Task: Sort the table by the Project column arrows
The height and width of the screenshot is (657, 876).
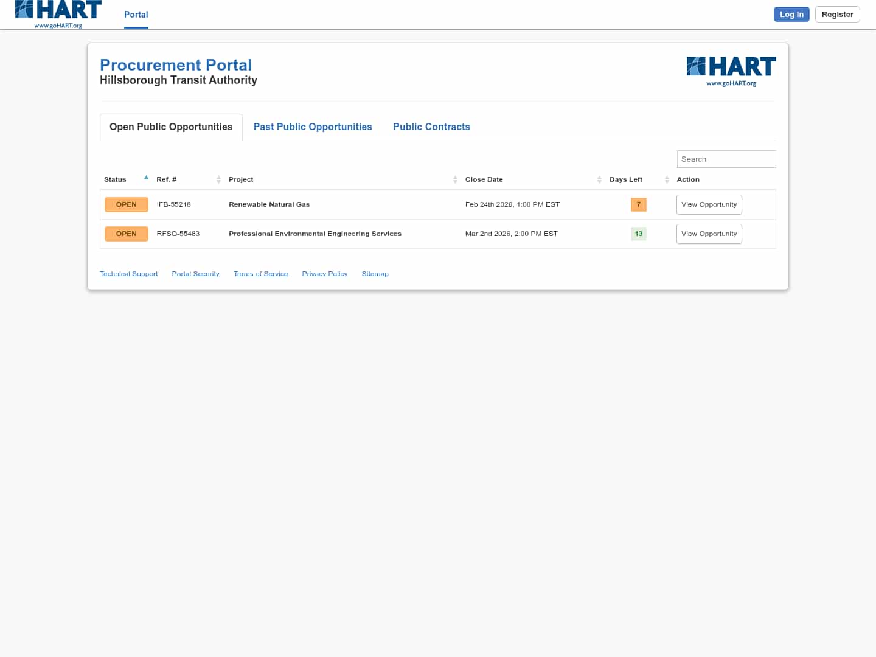Action: point(455,179)
